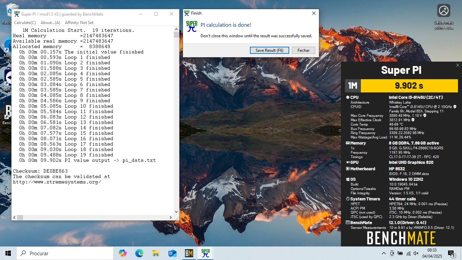462x260 pixels.
Task: Click the OS Windows icon in BenchMate panel
Action: pyautogui.click(x=348, y=179)
